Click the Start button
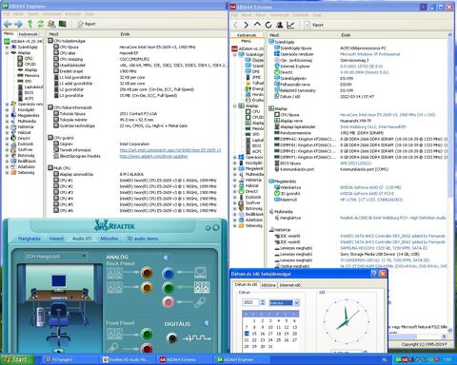Viewport: 457px width, 365px height. (x=17, y=359)
